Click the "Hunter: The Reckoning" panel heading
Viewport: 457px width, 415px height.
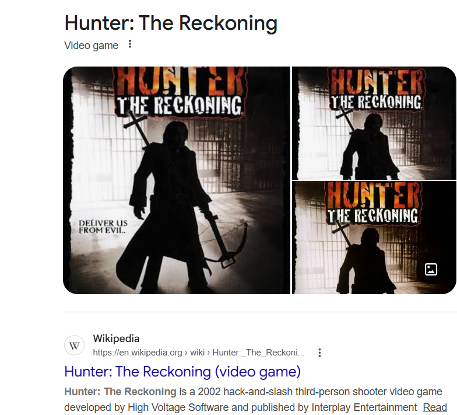click(171, 23)
